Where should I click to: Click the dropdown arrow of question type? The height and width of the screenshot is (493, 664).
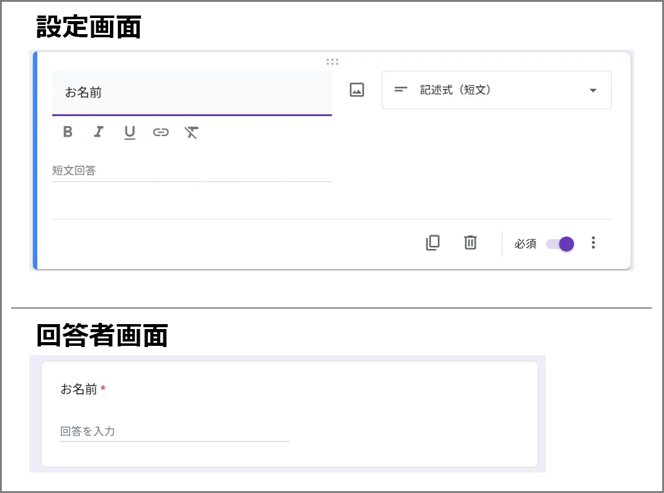[x=593, y=91]
